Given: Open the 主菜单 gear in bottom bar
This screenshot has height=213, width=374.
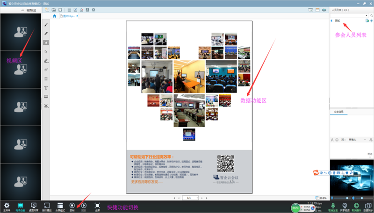Looking at the screenshot, I should [7, 206].
